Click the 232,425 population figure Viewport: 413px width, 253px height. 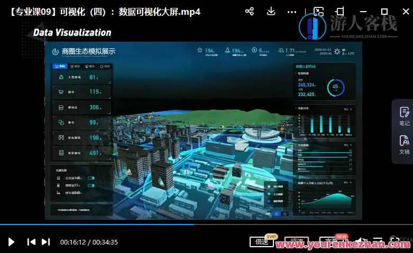pyautogui.click(x=307, y=94)
